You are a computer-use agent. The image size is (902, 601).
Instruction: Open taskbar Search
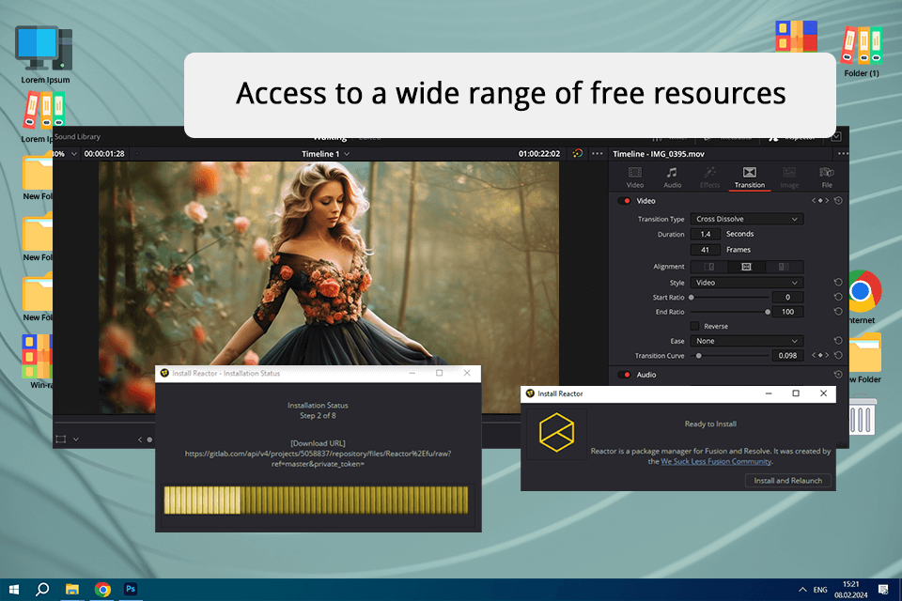tap(42, 590)
